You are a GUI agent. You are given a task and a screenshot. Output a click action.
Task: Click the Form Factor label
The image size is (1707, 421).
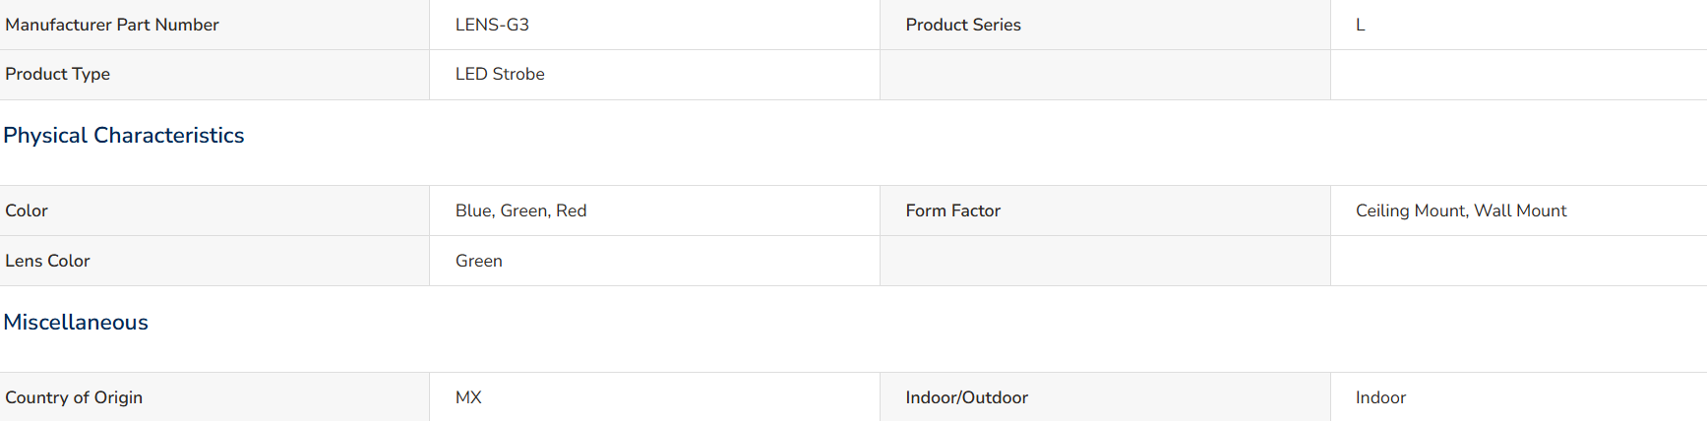[953, 210]
